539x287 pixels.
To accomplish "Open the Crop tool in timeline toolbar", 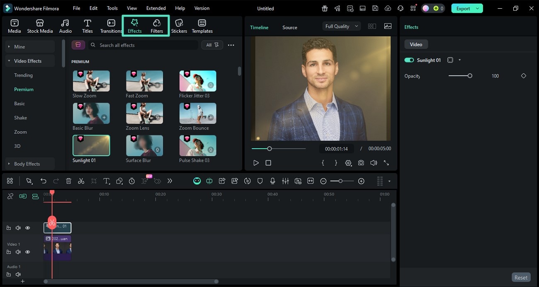I will coord(94,181).
